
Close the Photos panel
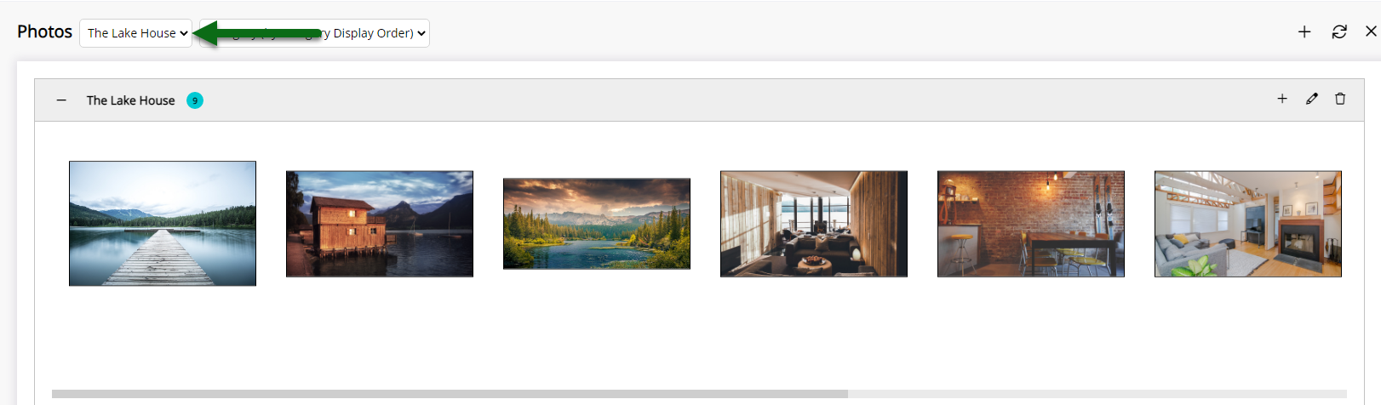pyautogui.click(x=1371, y=31)
